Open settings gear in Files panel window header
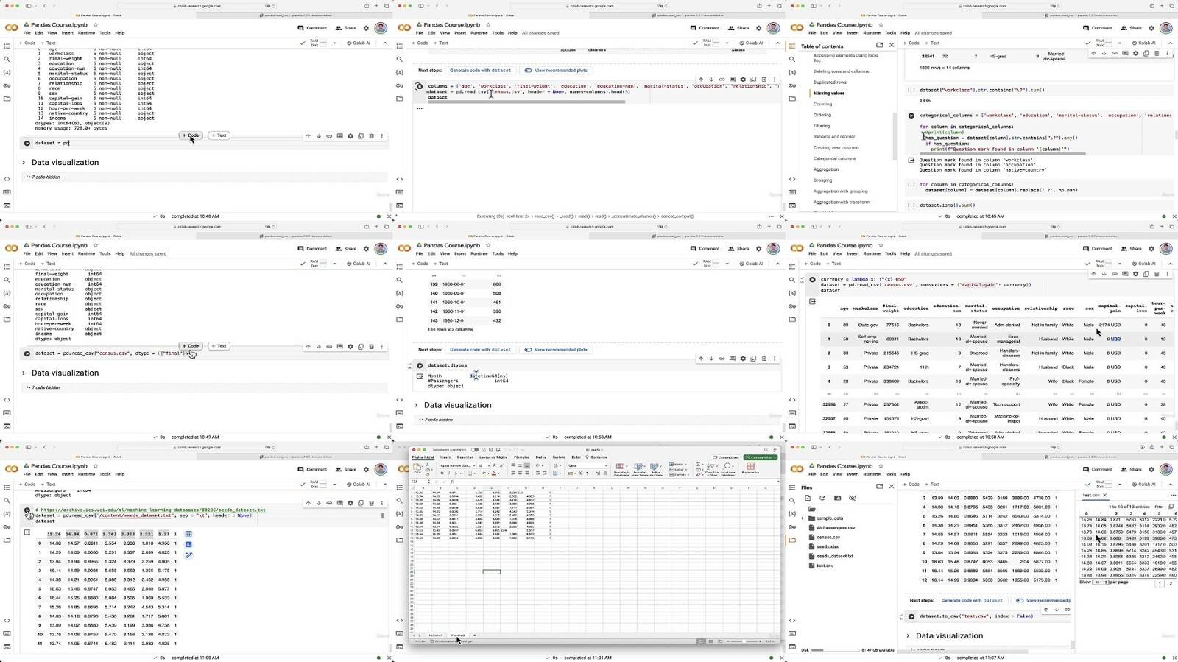Image resolution: width=1178 pixels, height=662 pixels. (1151, 470)
